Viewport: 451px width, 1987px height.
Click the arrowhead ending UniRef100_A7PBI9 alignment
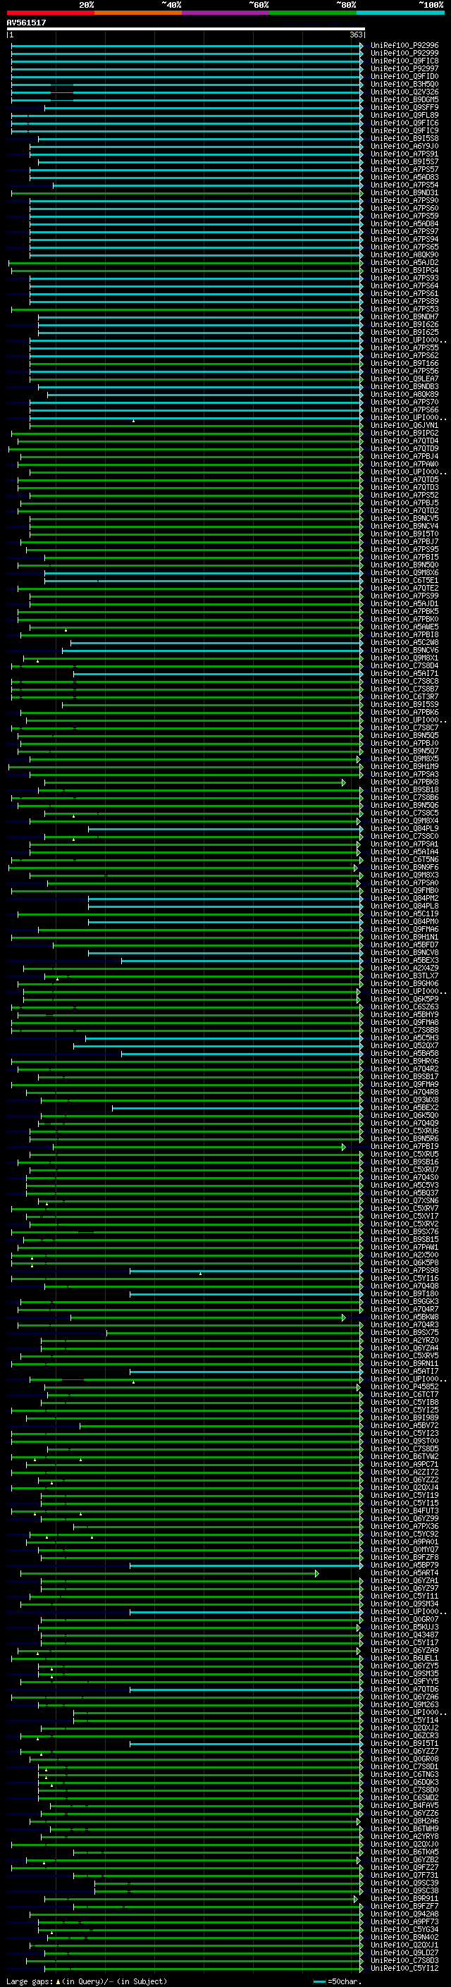point(344,1147)
